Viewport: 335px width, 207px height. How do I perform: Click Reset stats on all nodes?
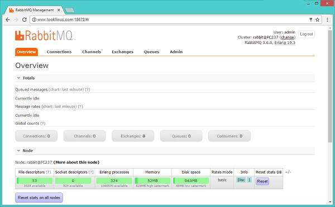tap(39, 198)
